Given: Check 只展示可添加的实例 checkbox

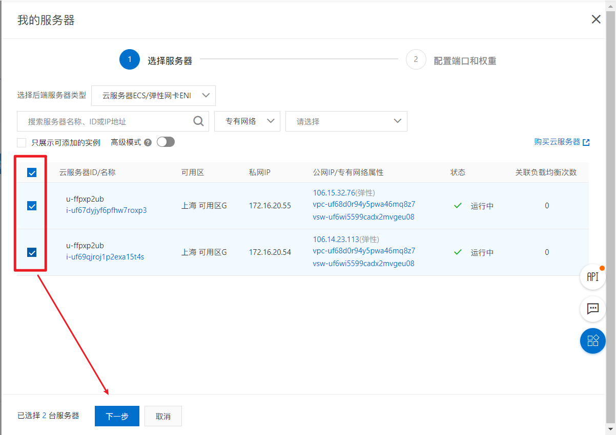Looking at the screenshot, I should 22,142.
